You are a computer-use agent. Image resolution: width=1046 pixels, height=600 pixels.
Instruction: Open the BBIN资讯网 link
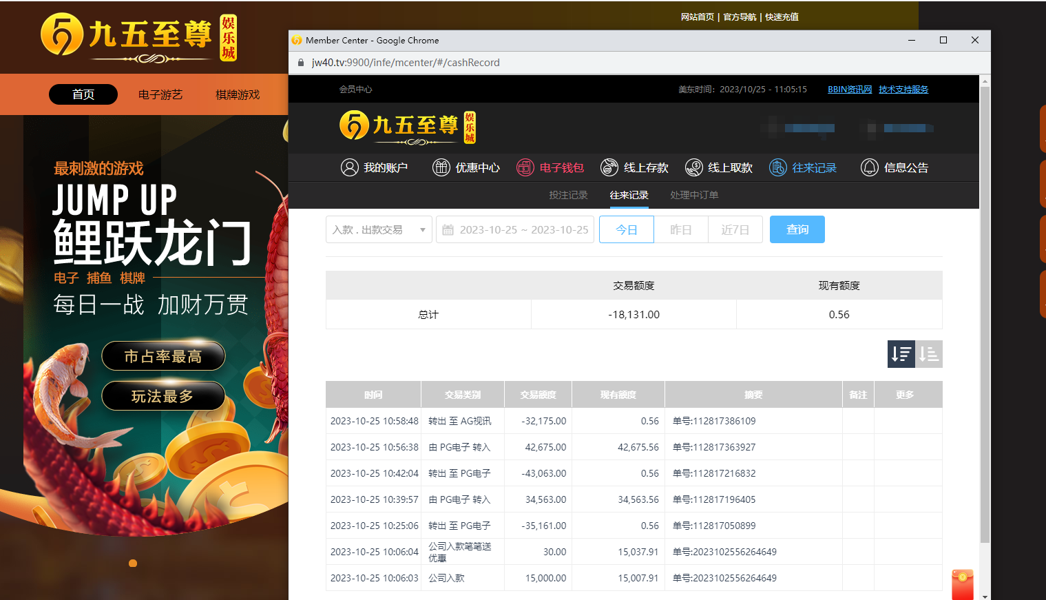coord(850,90)
